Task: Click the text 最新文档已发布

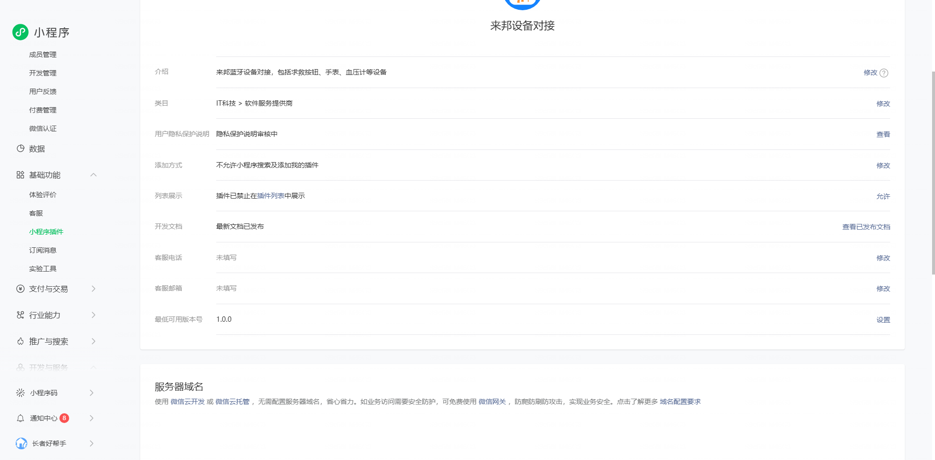Action: point(240,226)
